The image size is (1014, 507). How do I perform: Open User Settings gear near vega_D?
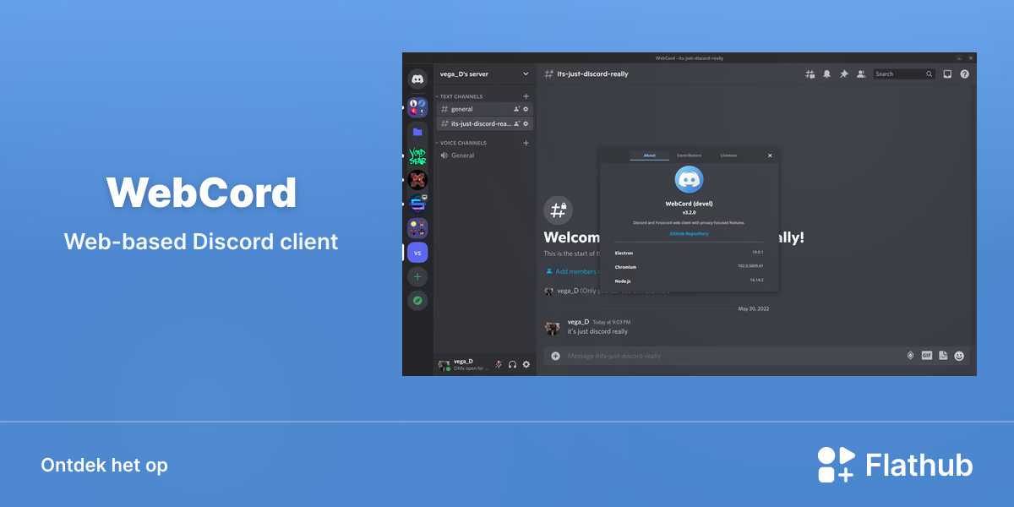(x=526, y=364)
